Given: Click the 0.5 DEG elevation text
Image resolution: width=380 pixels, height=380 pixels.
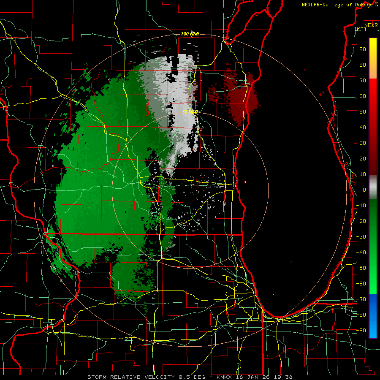Looking at the screenshot, I should point(192,377).
